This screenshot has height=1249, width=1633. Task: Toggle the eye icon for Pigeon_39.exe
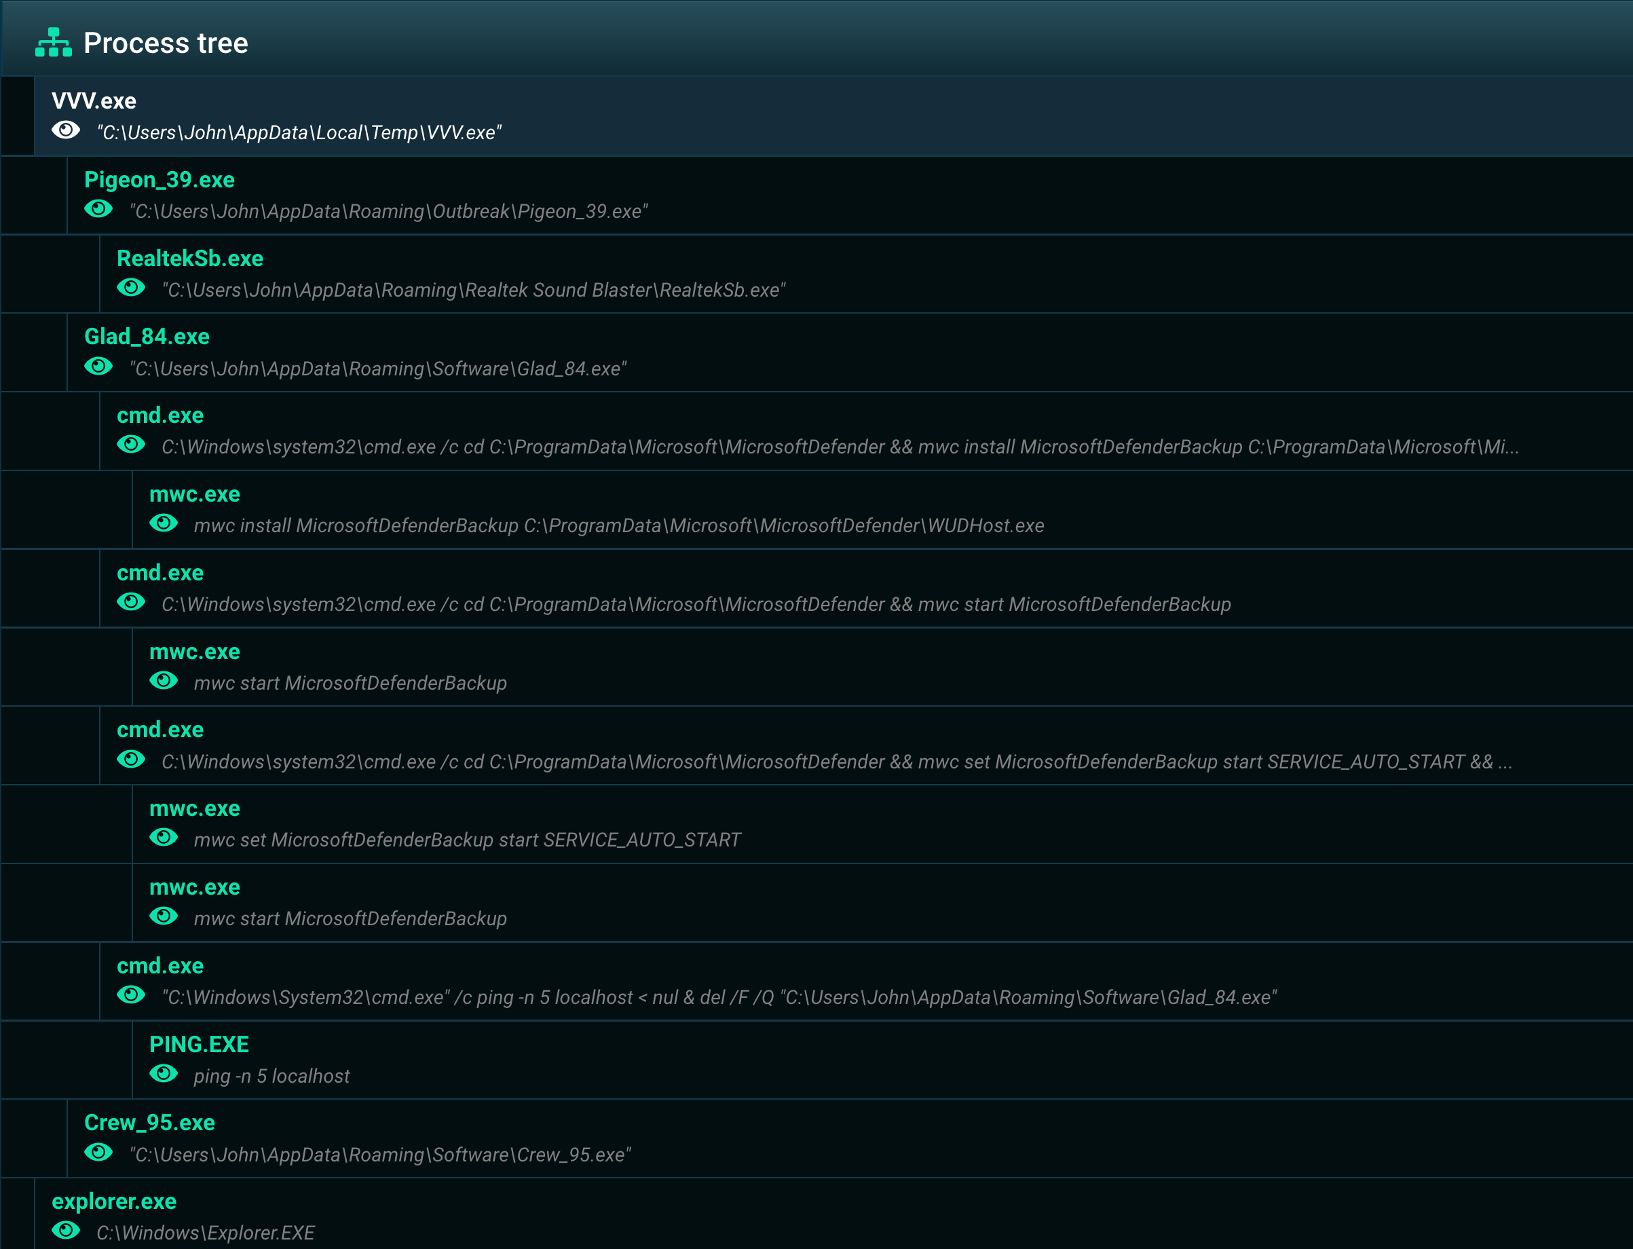pyautogui.click(x=99, y=209)
